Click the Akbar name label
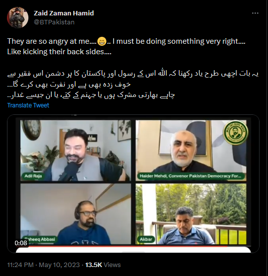 click(146, 239)
